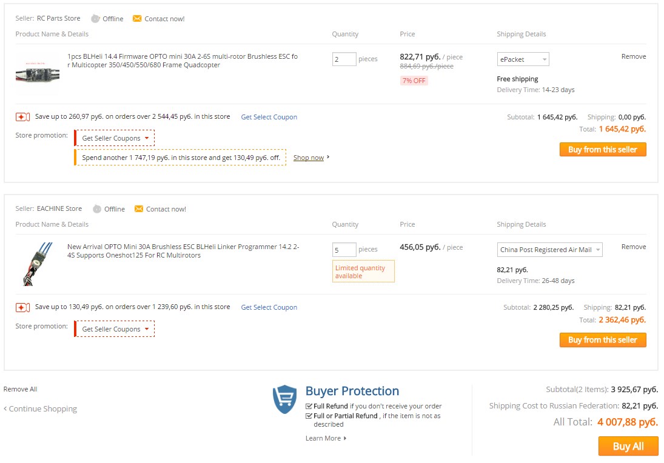
Task: Click the red coupon icon for RC Parts Store
Action: pyautogui.click(x=23, y=117)
